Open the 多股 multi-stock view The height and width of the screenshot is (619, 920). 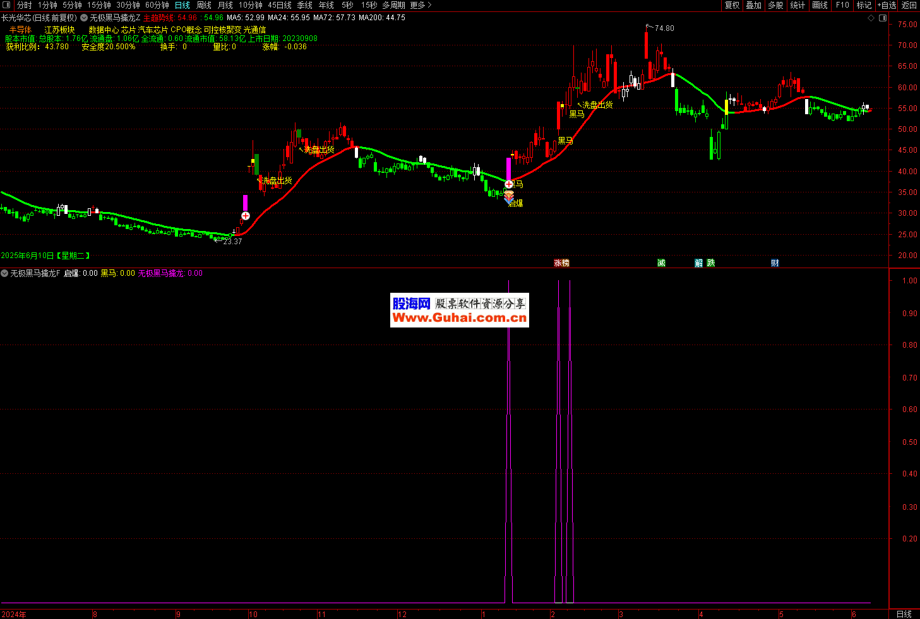pos(776,5)
